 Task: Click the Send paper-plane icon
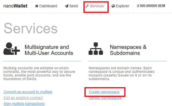(66, 6)
